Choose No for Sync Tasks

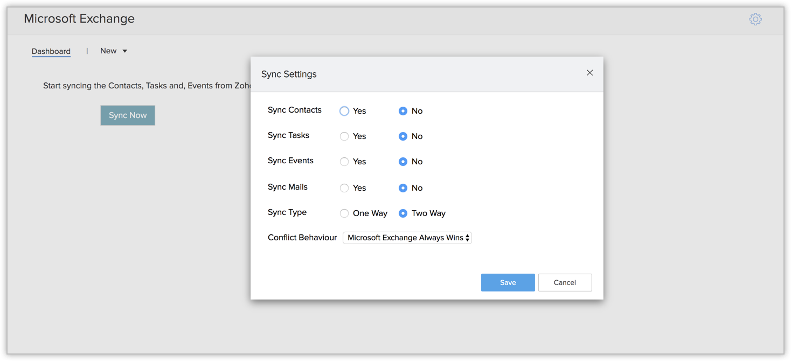pos(403,136)
